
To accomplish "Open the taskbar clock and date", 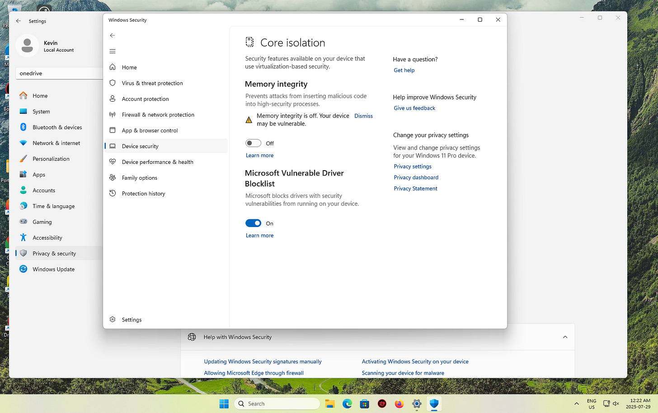I will pyautogui.click(x=638, y=404).
